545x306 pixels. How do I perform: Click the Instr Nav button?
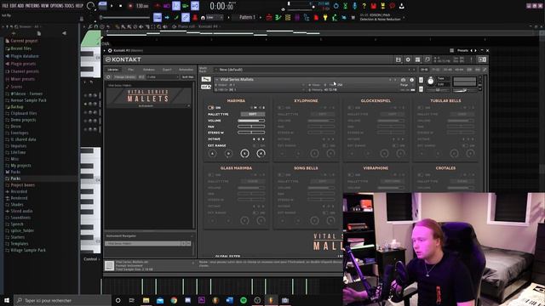(187, 77)
